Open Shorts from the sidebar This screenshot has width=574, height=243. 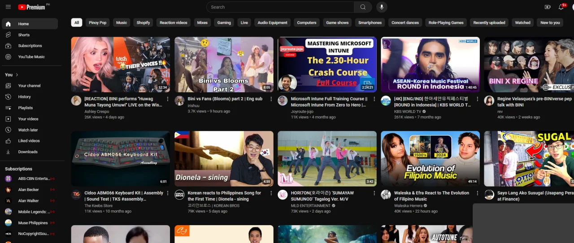click(x=30, y=35)
